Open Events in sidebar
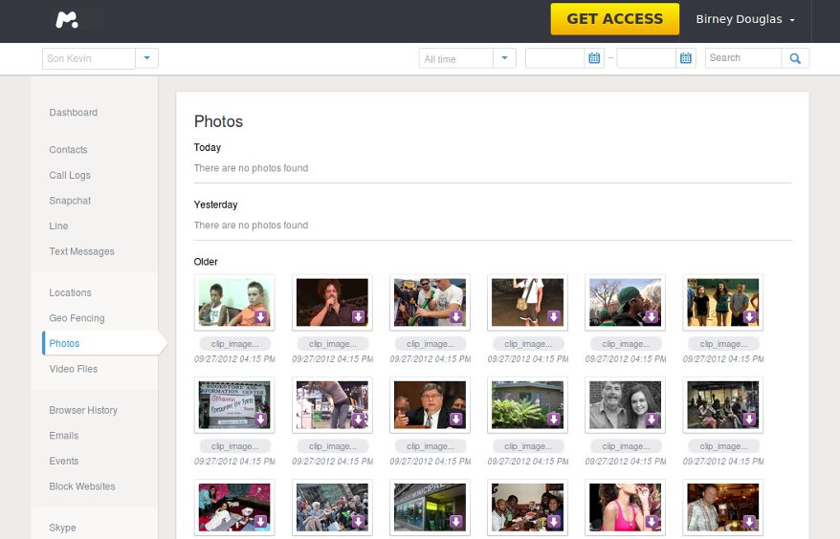Screen dimensions: 840x539 [64, 461]
